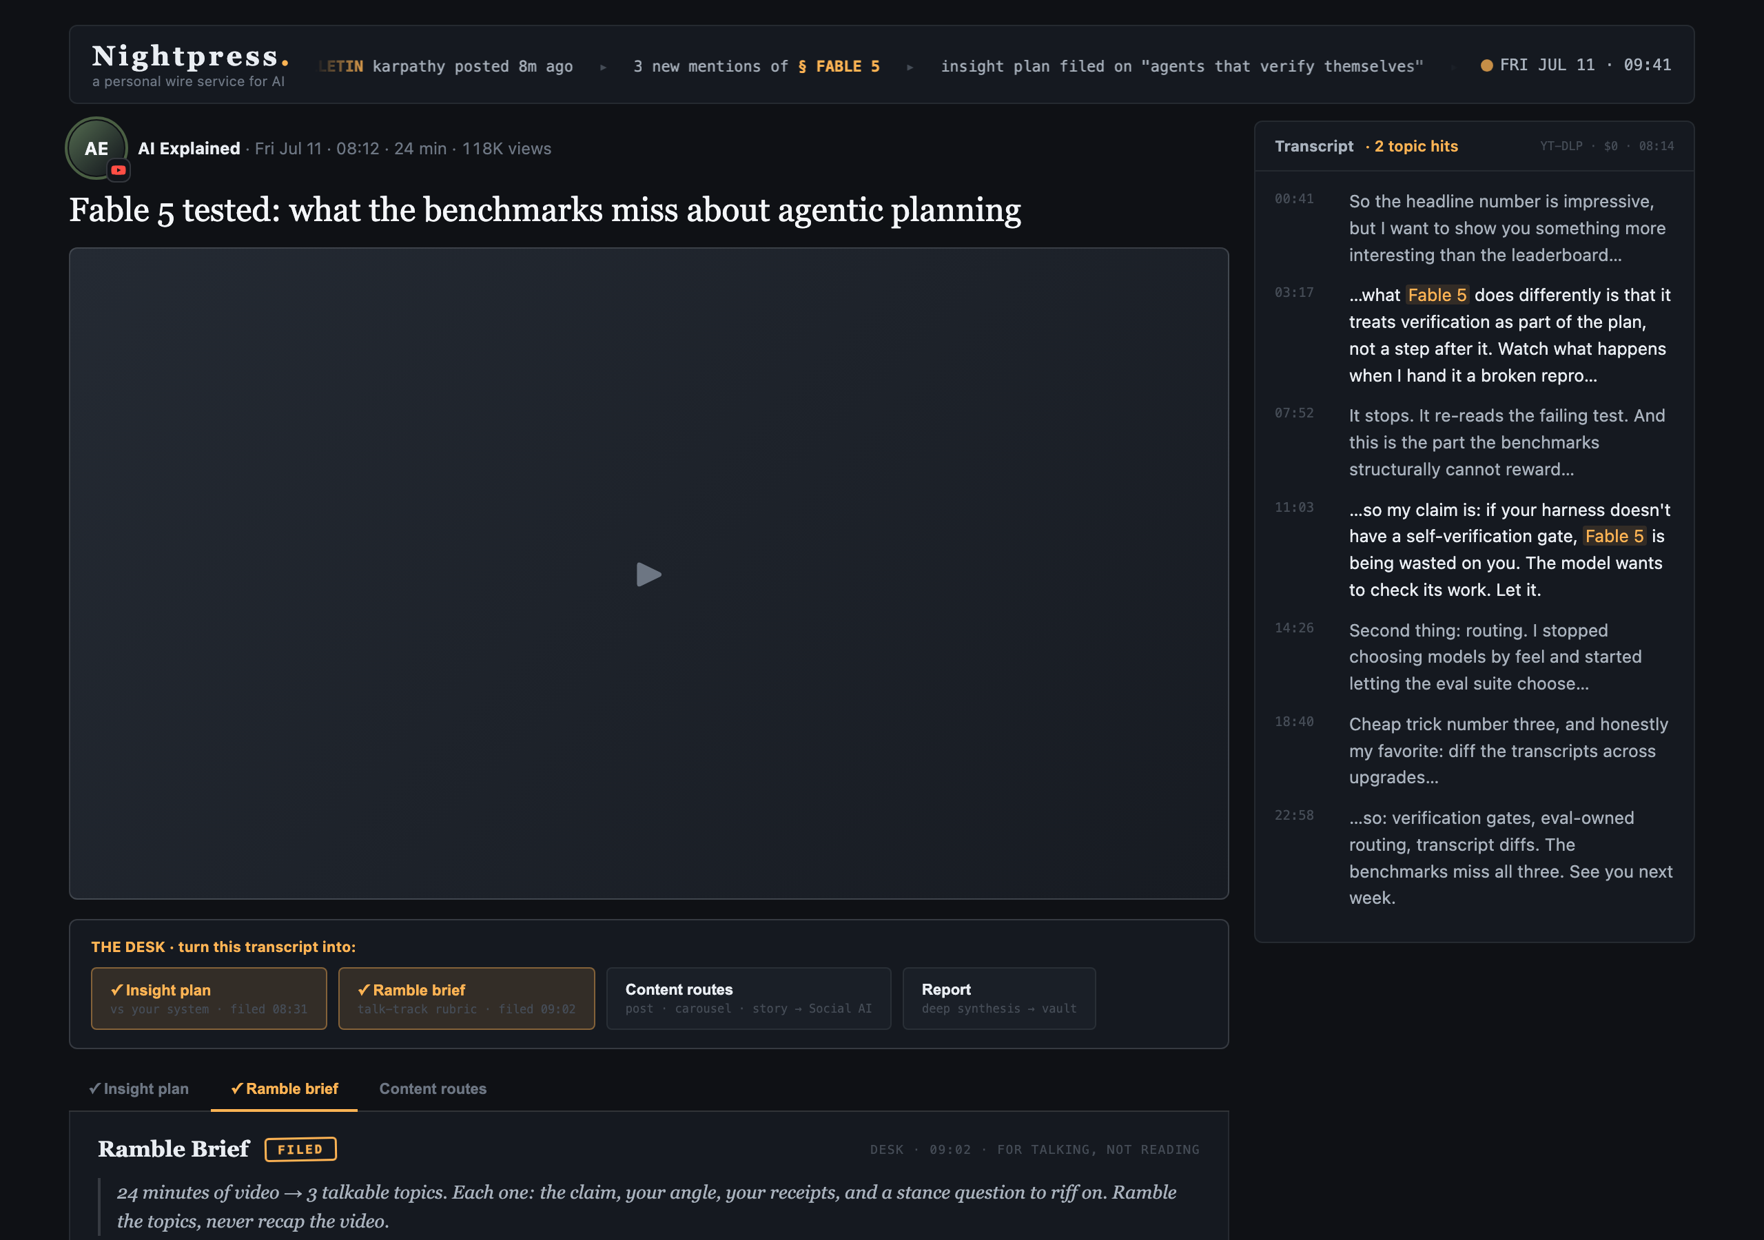Jump to transcript timestamp 07:52
1764x1240 pixels.
pos(1294,413)
